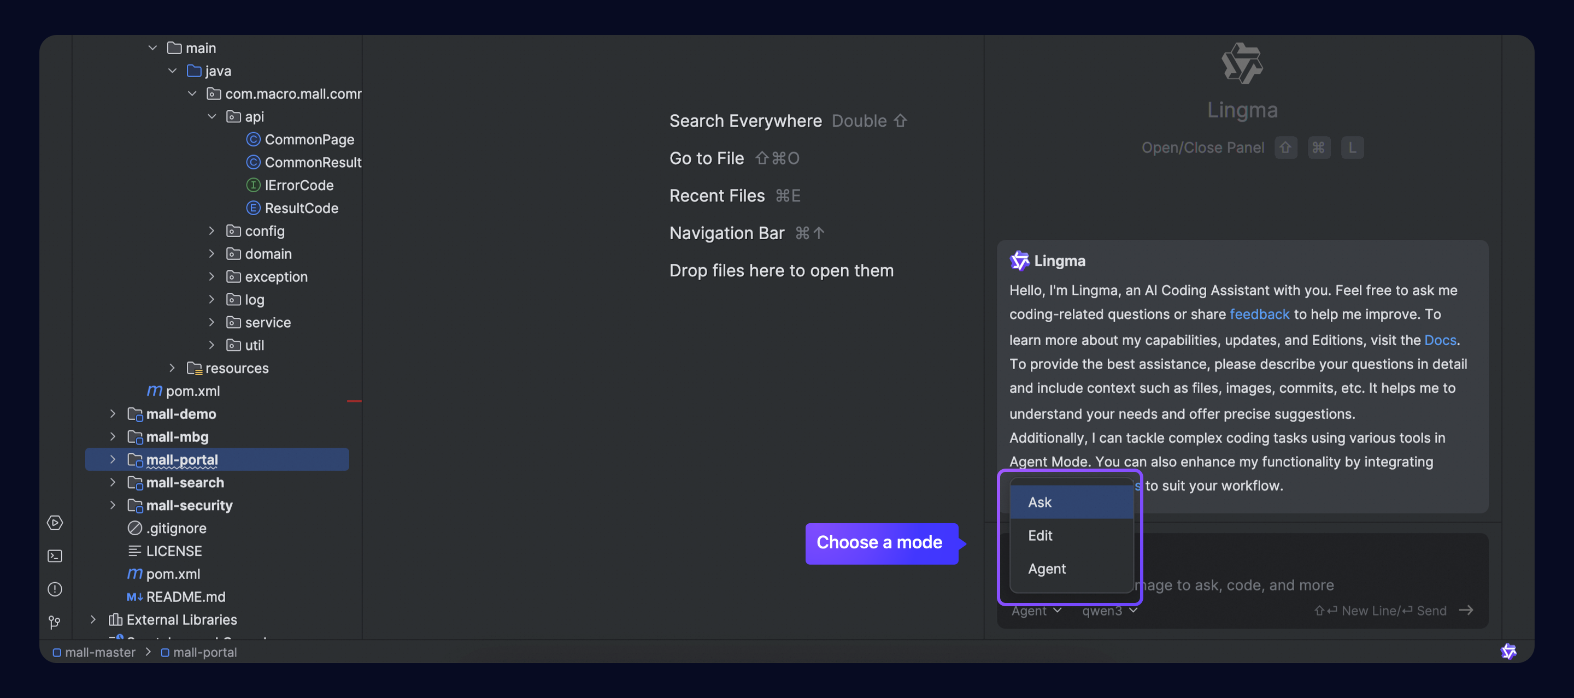Collapse the api package folder
1574x698 pixels.
coord(212,117)
